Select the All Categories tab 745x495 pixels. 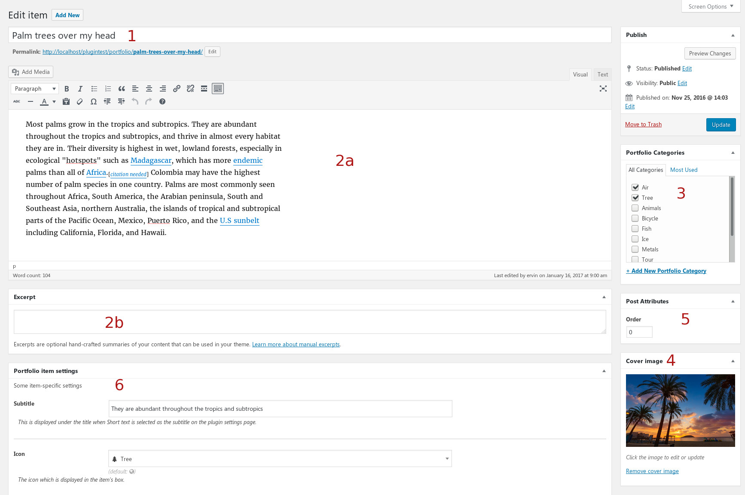coord(645,170)
